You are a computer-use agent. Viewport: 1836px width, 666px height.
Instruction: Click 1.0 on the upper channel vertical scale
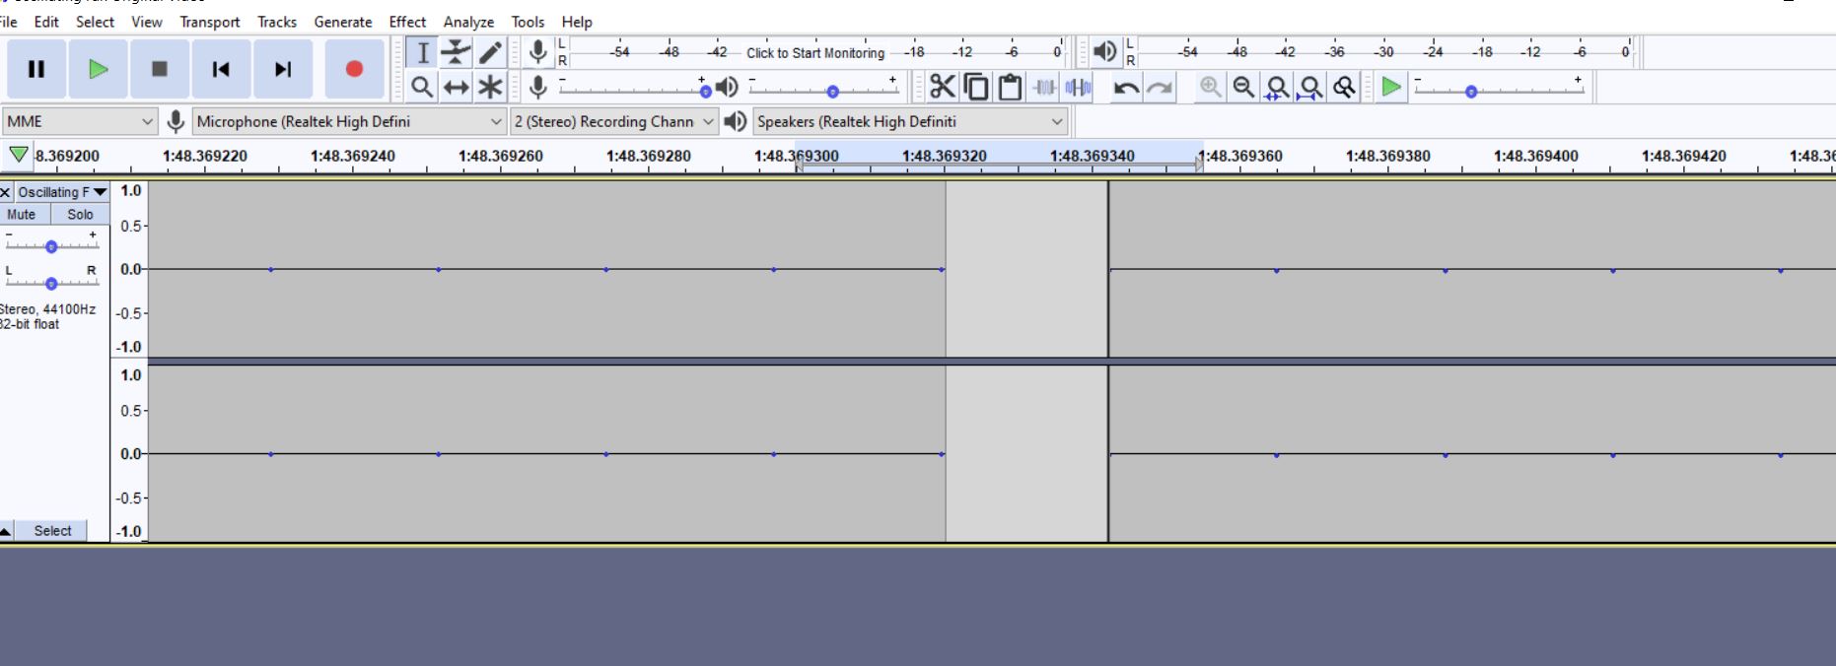coord(131,190)
